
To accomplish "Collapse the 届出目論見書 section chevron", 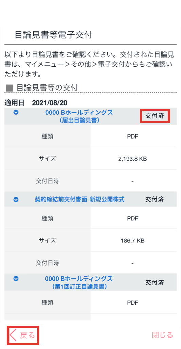I will point(16,113).
